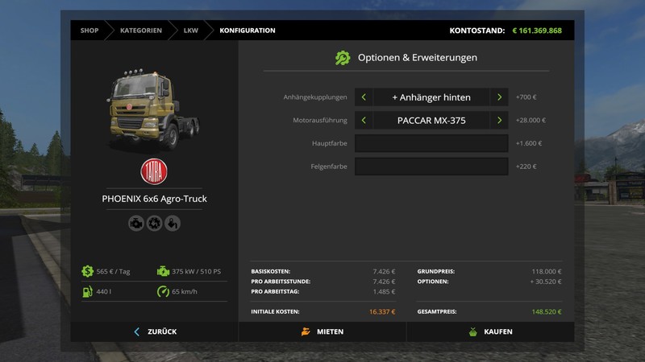Click the third round icon under truck name
Viewport: 645px width, 362px height.
click(173, 223)
